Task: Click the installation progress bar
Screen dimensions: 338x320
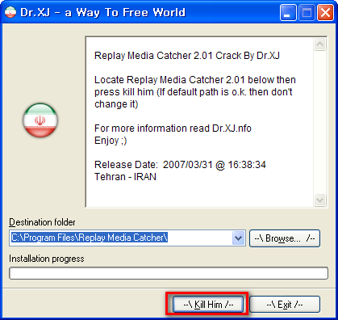Action: [169, 273]
